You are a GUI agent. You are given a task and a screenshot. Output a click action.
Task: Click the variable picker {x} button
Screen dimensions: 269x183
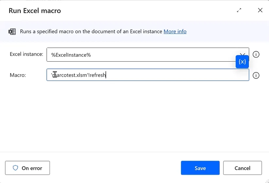pyautogui.click(x=242, y=62)
